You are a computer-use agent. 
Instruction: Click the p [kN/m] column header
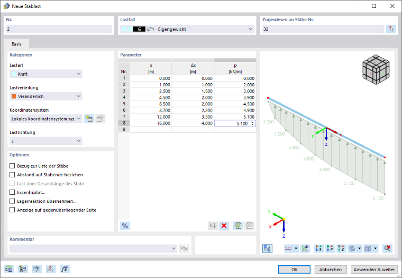pyautogui.click(x=235, y=68)
